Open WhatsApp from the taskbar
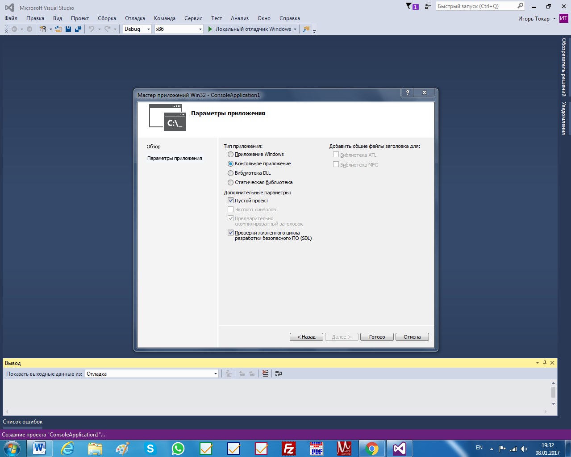The width and height of the screenshot is (571, 457). (178, 448)
